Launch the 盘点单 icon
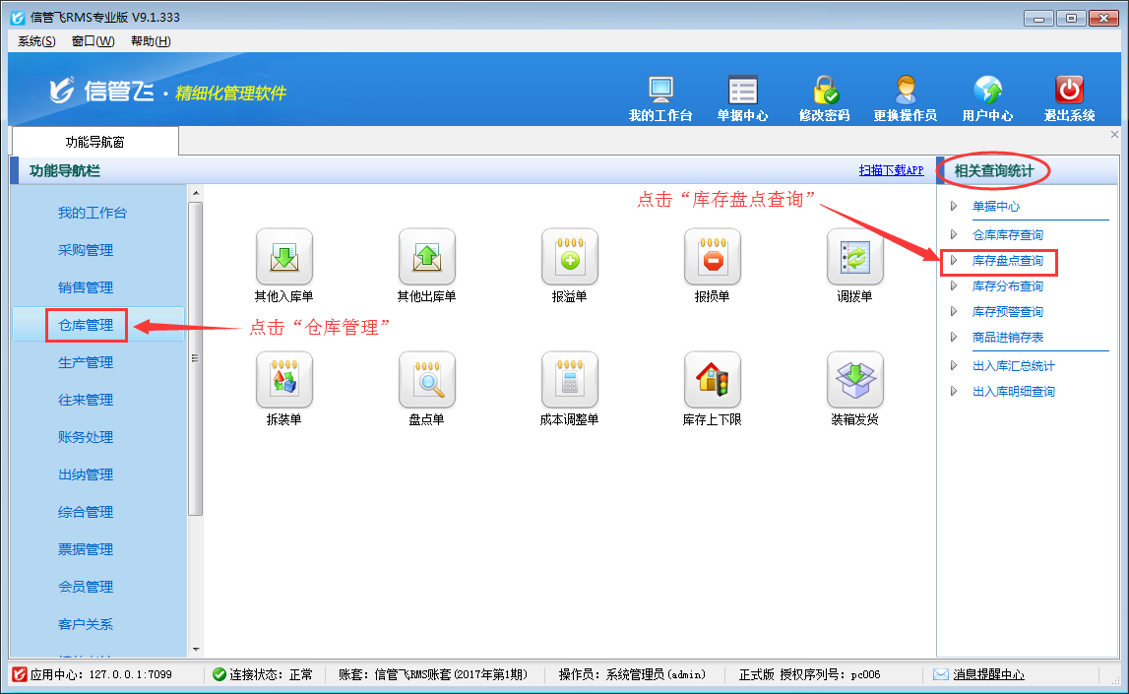The width and height of the screenshot is (1129, 694). 426,380
